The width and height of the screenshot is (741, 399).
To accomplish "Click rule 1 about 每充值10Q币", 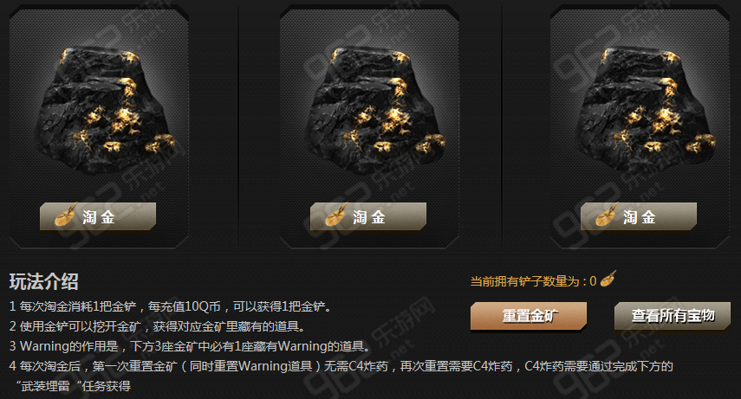I will (x=171, y=306).
